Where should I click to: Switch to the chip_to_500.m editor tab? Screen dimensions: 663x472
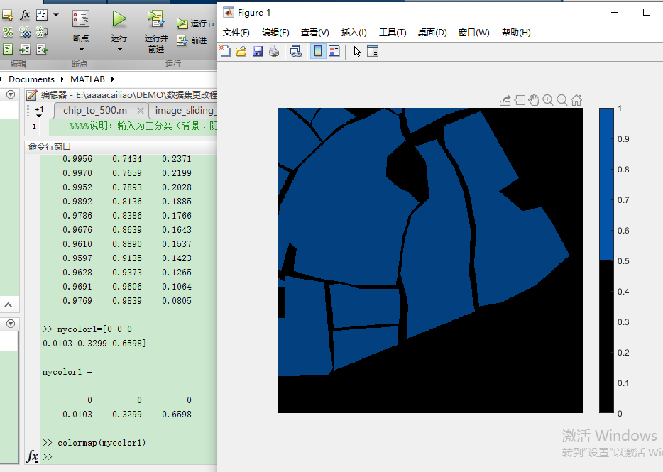click(94, 111)
